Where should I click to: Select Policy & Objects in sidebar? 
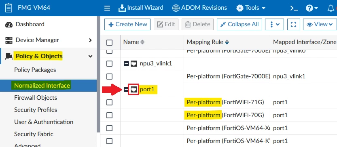(39, 56)
